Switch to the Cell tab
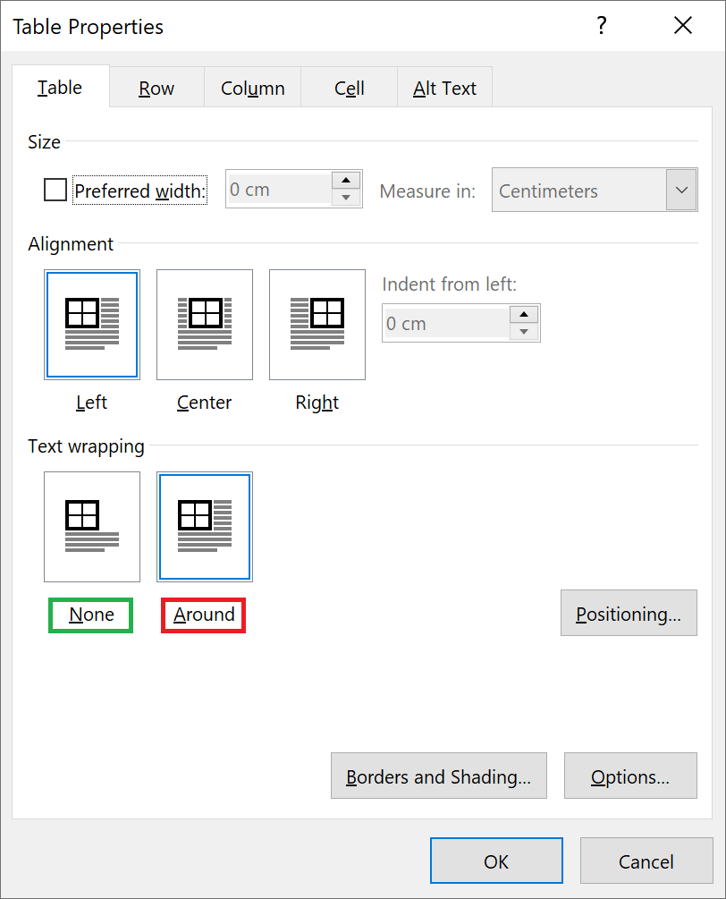The image size is (726, 899). click(349, 88)
